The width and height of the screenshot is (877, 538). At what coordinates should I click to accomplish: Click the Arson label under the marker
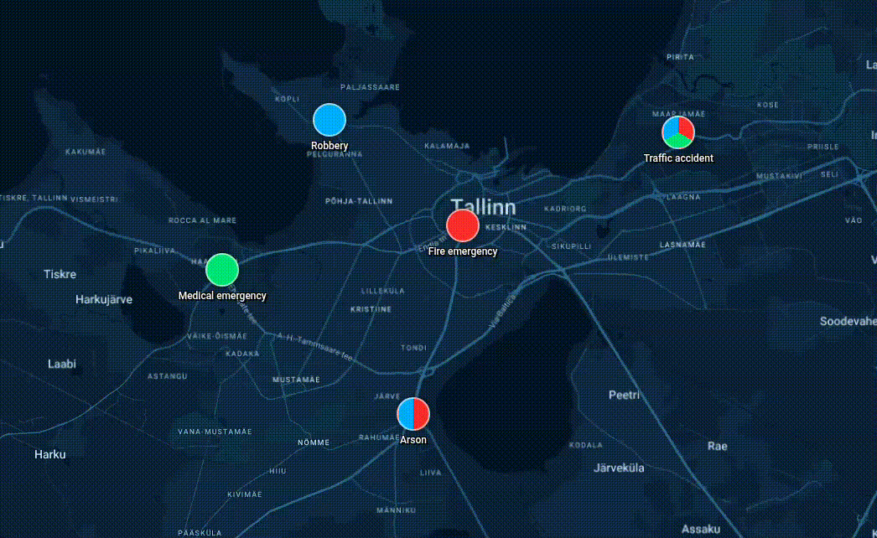(413, 440)
